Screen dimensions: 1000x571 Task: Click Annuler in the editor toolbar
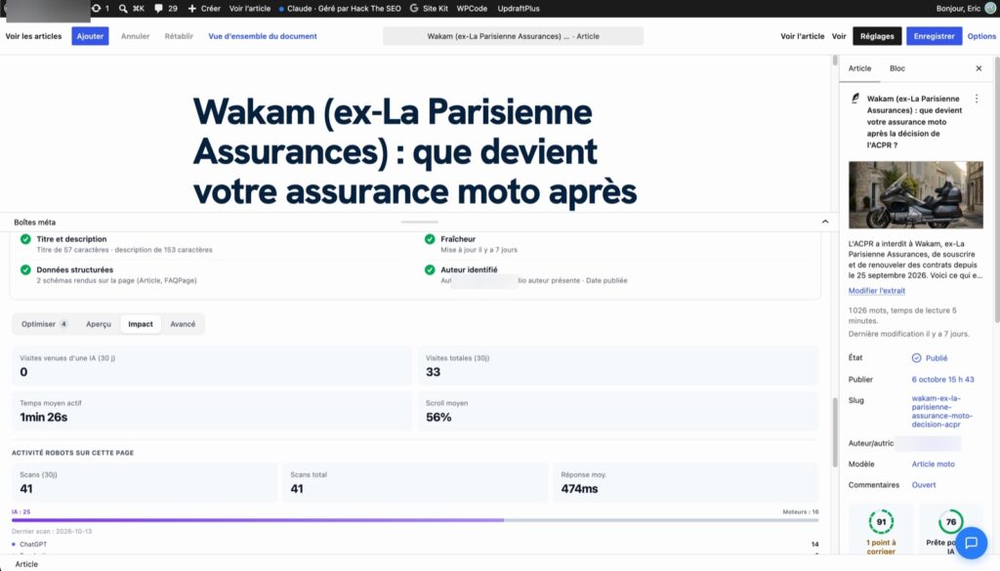(x=135, y=36)
